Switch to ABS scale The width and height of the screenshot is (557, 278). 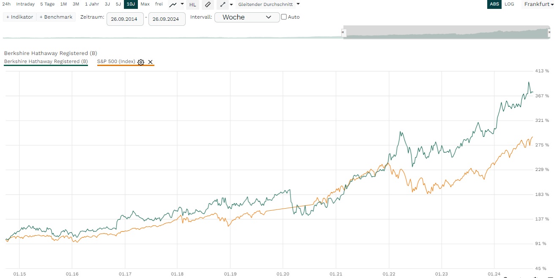[x=494, y=4]
